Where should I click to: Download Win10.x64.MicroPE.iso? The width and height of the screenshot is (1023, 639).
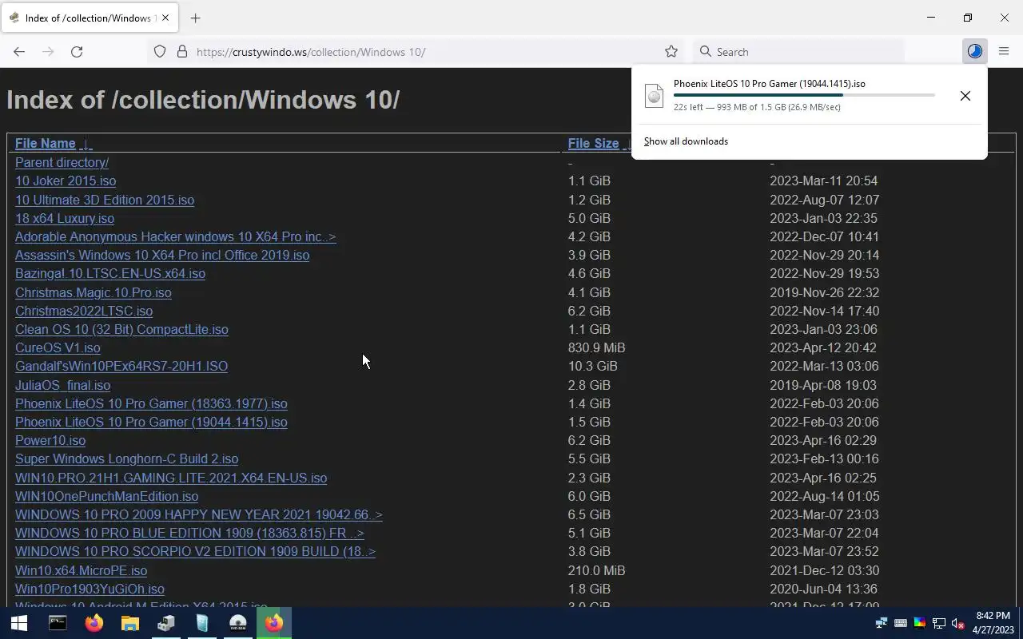click(x=81, y=570)
